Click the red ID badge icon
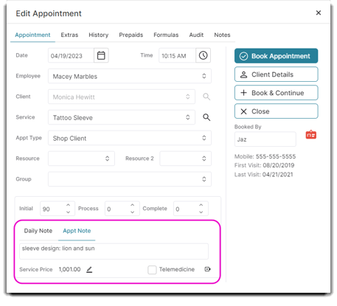337x306 pixels. 311,134
